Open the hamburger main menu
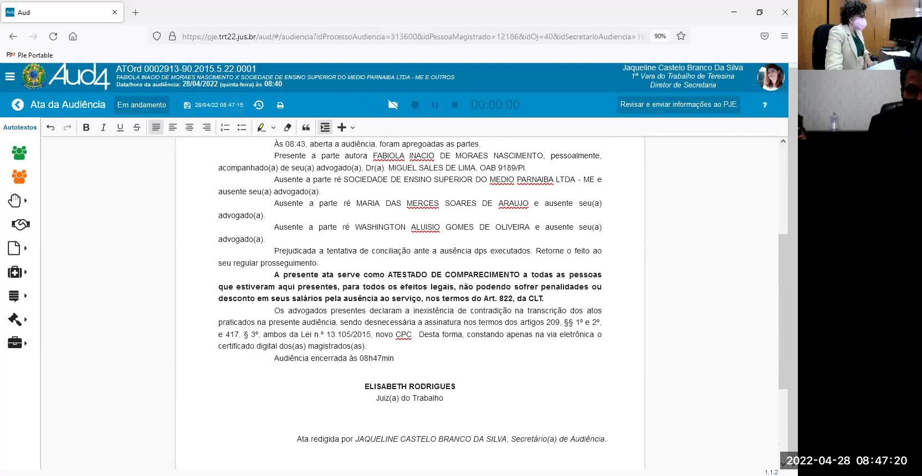This screenshot has height=476, width=922. (x=10, y=76)
